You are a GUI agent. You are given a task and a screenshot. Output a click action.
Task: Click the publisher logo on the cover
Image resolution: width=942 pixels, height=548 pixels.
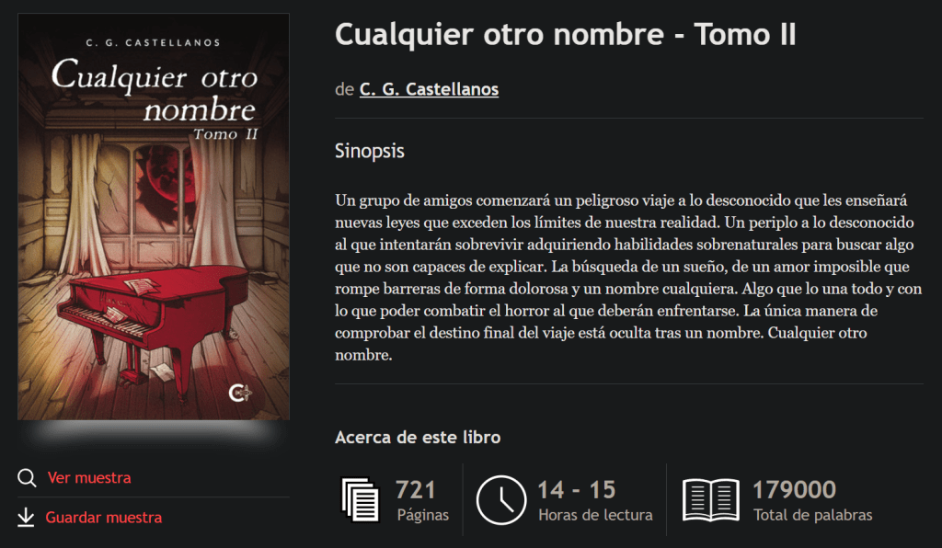click(240, 394)
